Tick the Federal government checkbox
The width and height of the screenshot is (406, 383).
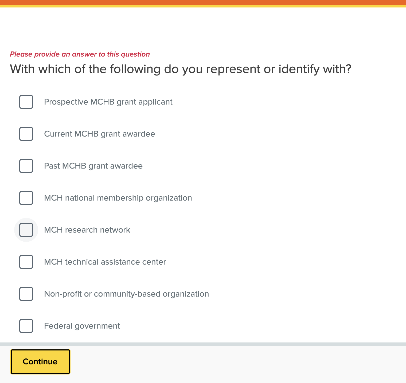(x=26, y=326)
